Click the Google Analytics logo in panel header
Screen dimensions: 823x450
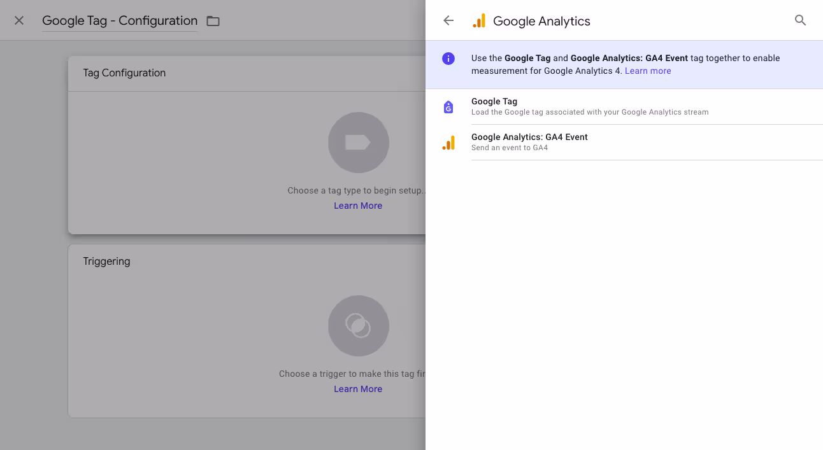[x=479, y=21]
